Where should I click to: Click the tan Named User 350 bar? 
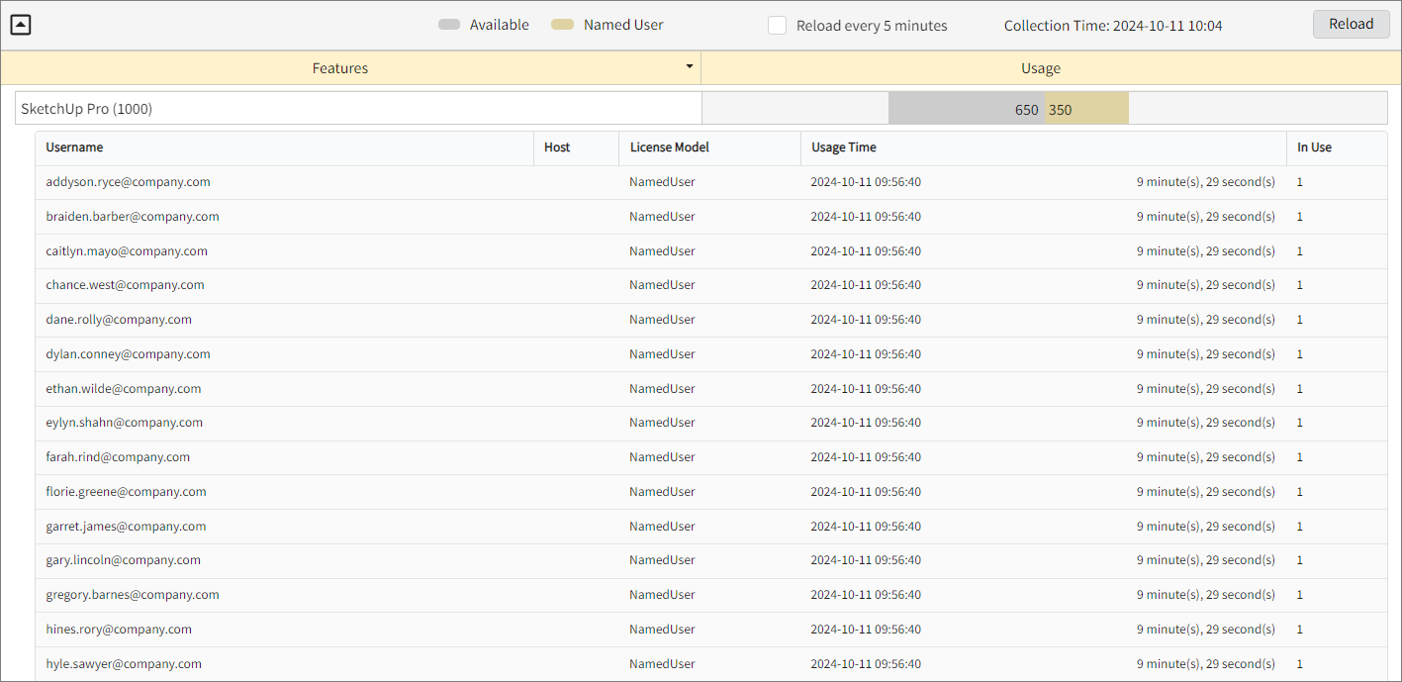(x=1086, y=109)
